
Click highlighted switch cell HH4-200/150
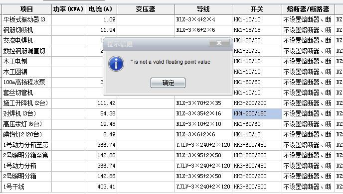(x=257, y=114)
